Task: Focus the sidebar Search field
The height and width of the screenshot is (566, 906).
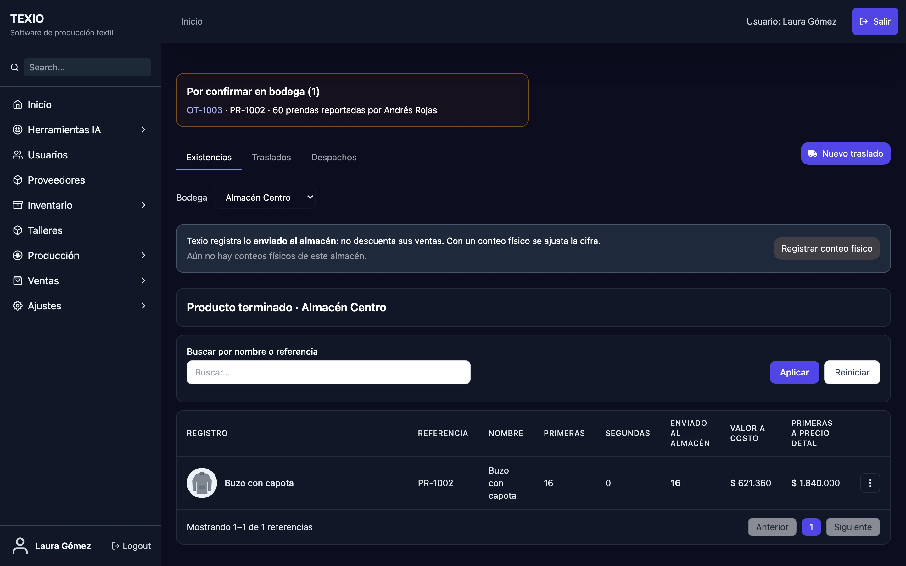Action: 87,67
